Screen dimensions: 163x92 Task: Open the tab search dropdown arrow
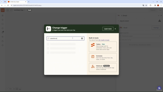tap(2, 2)
